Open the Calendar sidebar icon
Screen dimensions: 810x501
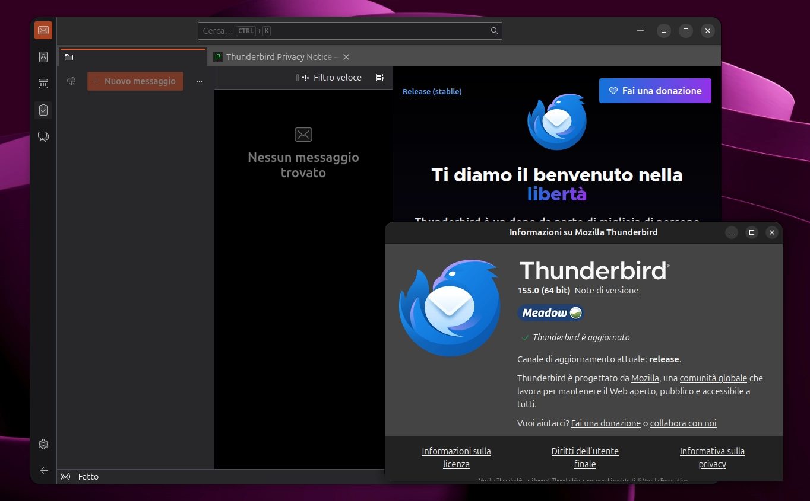tap(43, 84)
